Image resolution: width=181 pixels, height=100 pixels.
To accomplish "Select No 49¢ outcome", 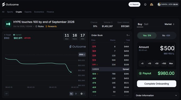I will [166, 35].
